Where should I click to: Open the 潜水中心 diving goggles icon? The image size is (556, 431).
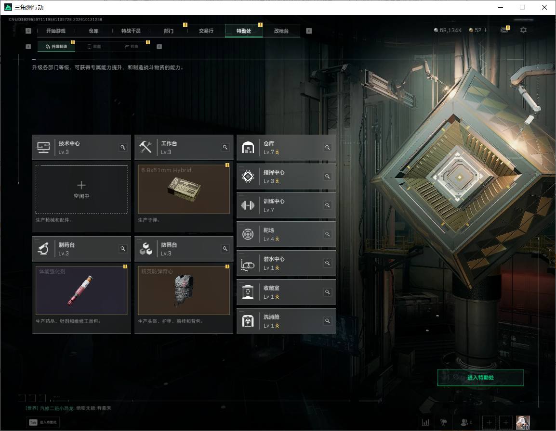(248, 264)
